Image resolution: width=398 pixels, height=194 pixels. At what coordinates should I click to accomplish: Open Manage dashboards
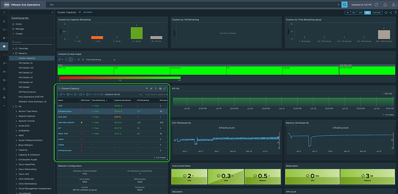point(18,29)
